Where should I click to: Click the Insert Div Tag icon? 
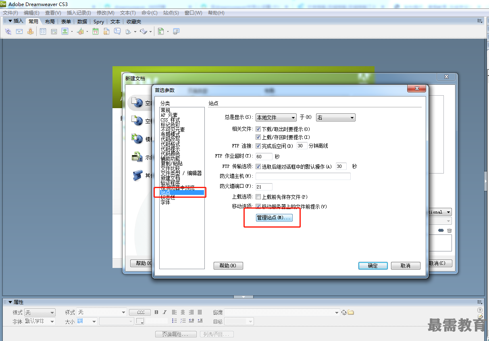click(x=54, y=31)
